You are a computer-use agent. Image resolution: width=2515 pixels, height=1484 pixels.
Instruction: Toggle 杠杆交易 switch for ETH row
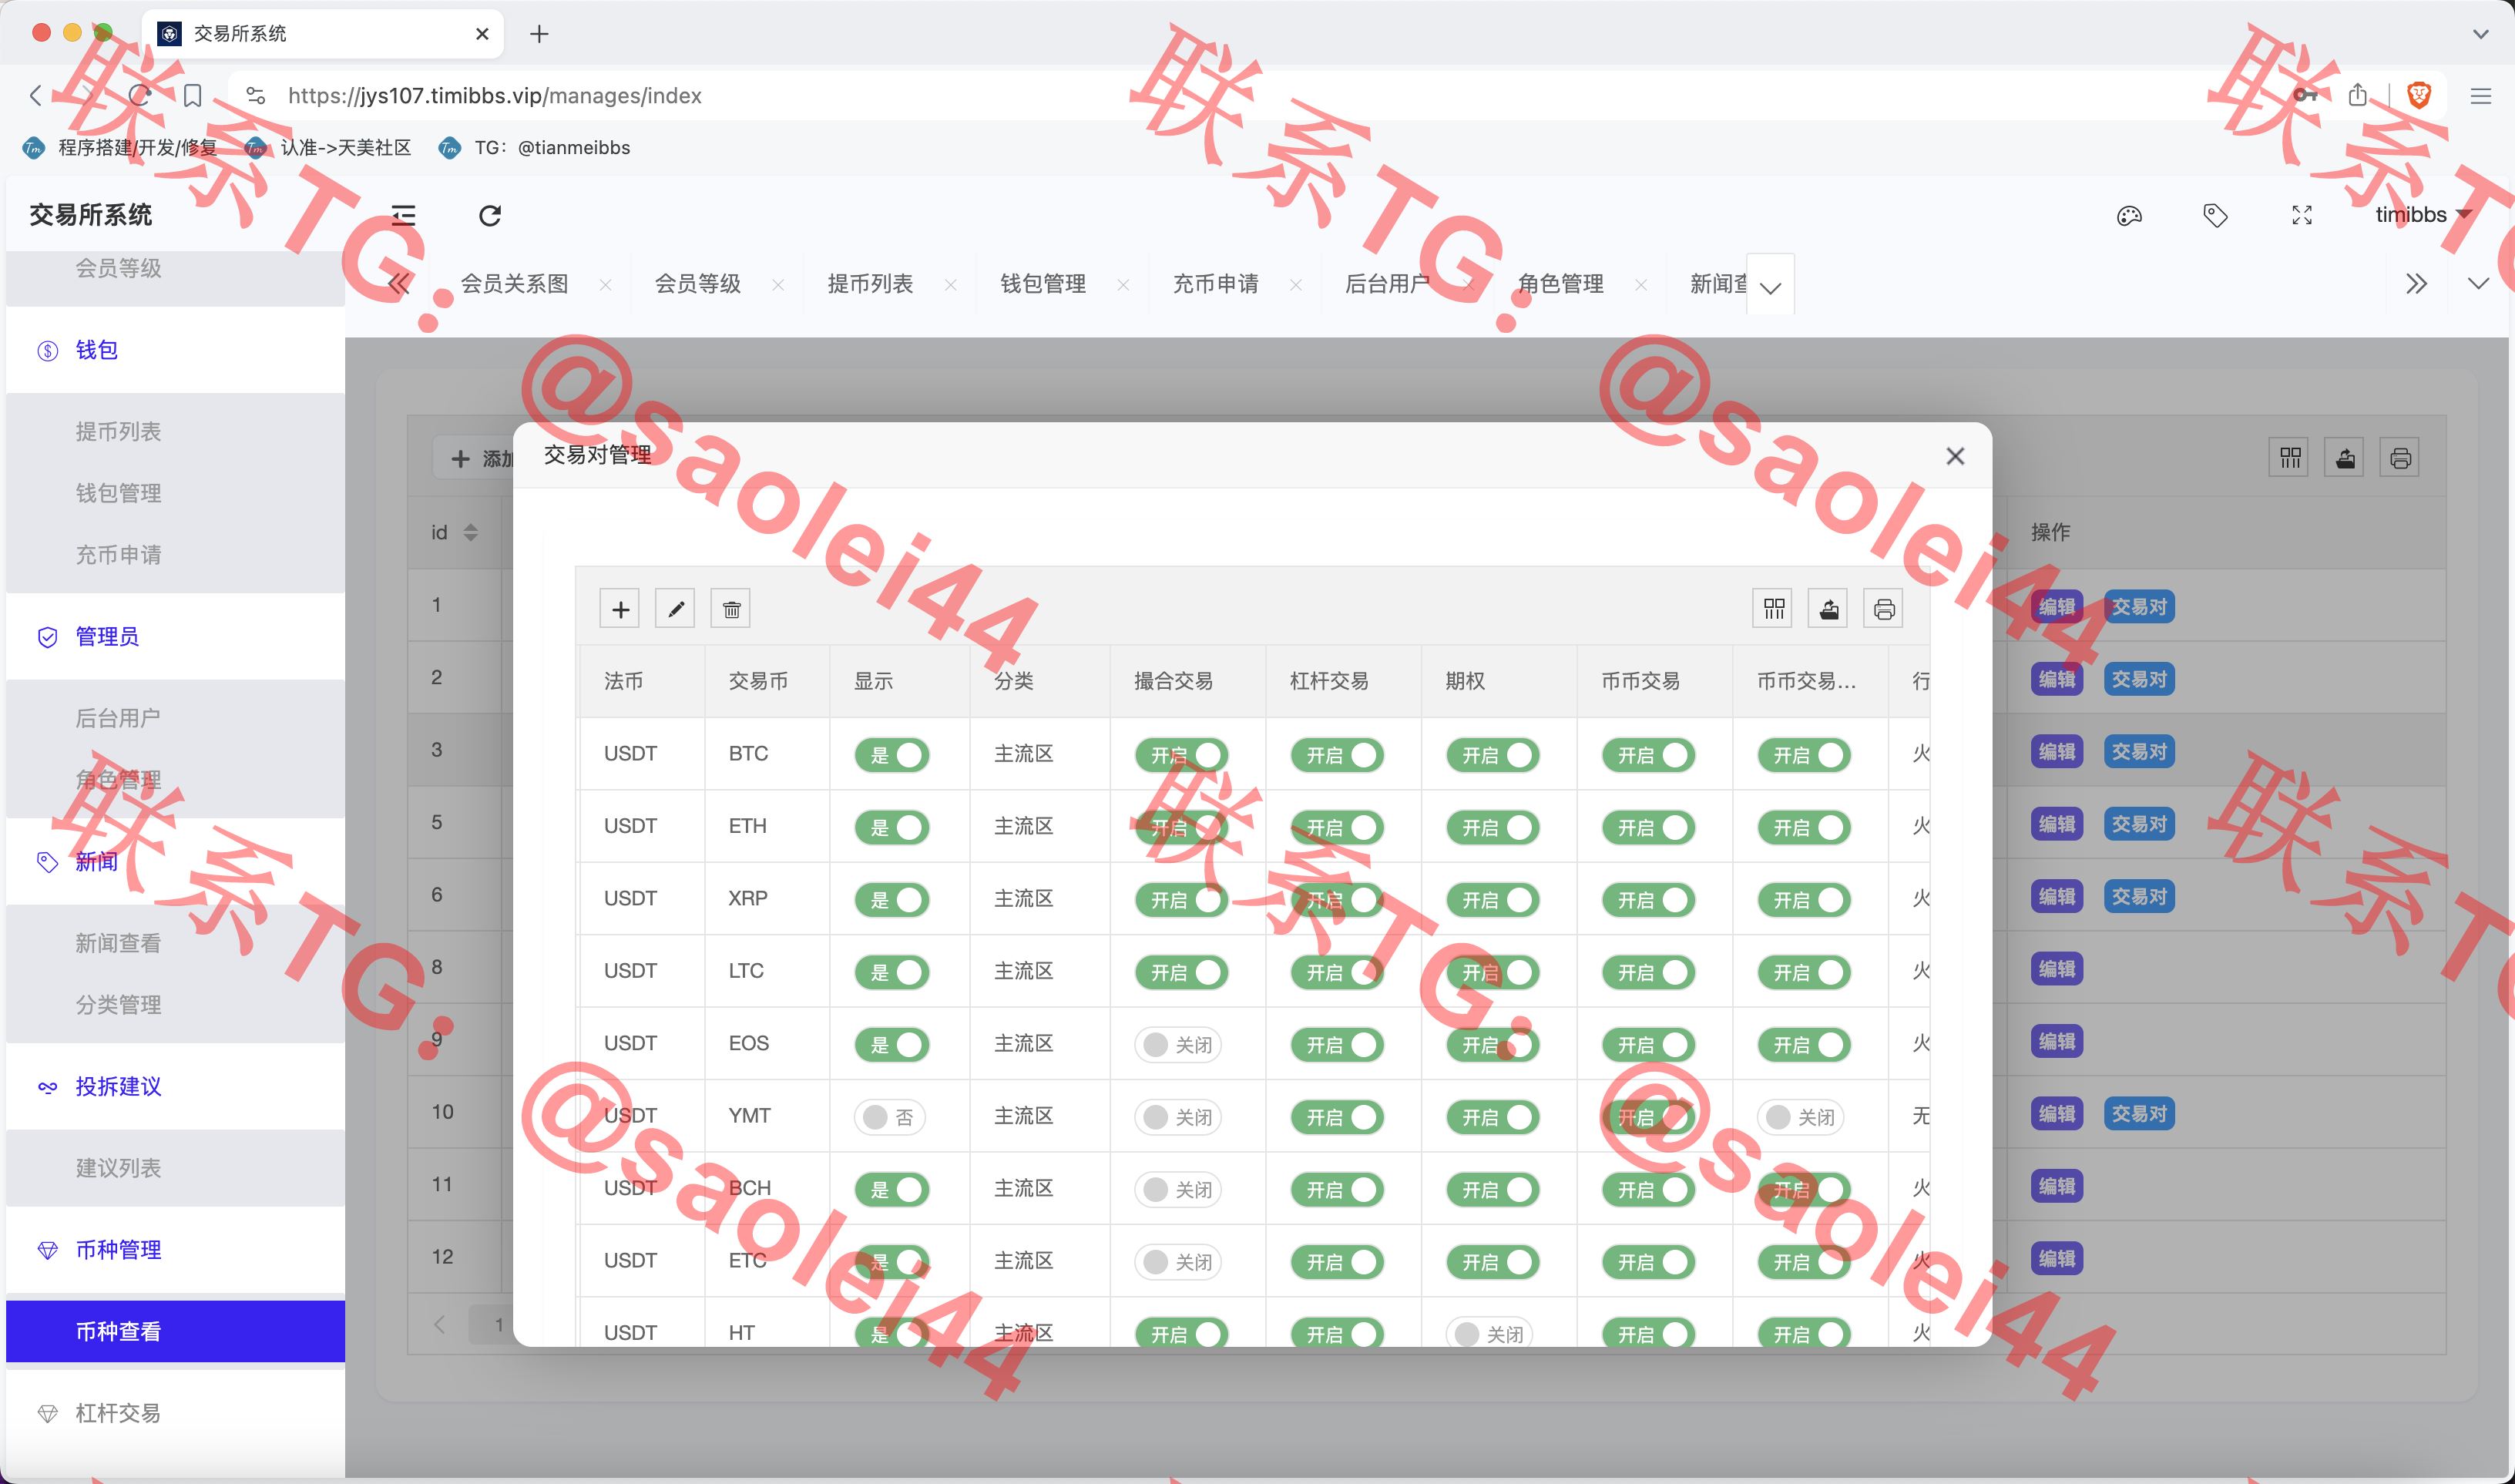coord(1337,828)
